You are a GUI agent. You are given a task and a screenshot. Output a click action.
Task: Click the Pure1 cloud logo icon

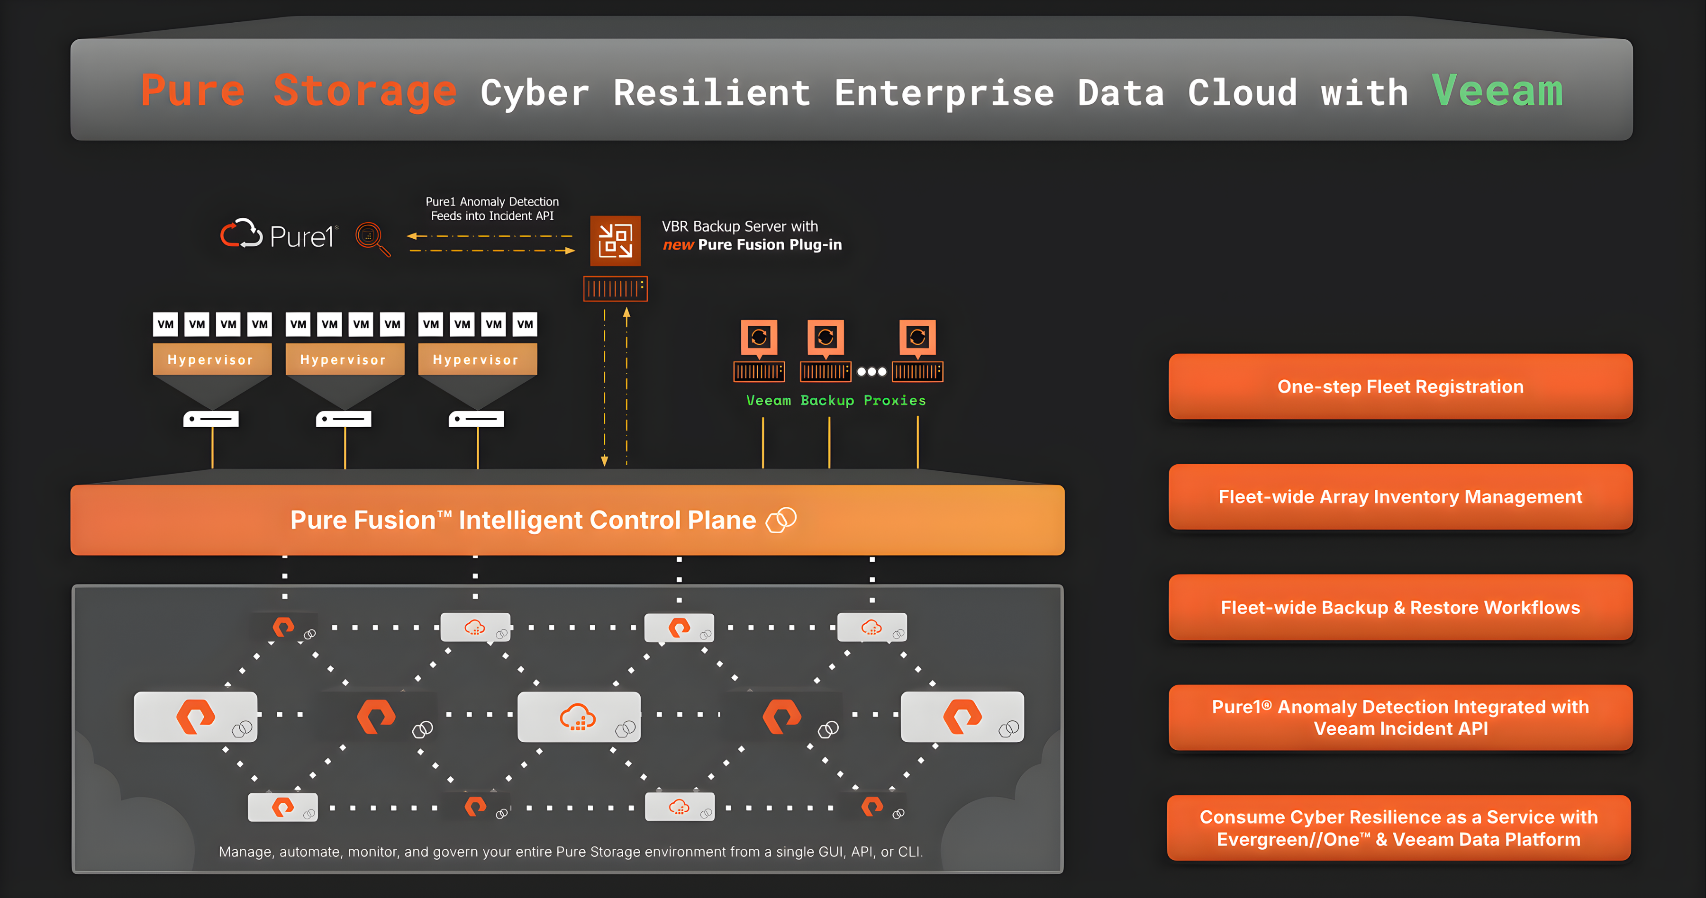242,235
